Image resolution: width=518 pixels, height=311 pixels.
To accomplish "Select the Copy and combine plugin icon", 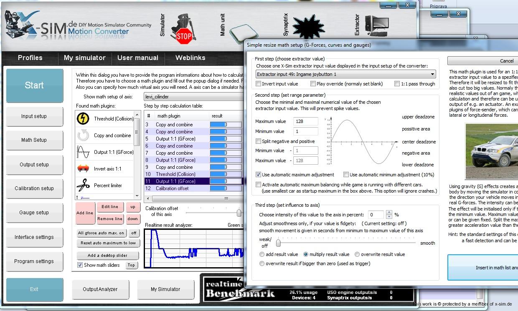I will point(83,135).
